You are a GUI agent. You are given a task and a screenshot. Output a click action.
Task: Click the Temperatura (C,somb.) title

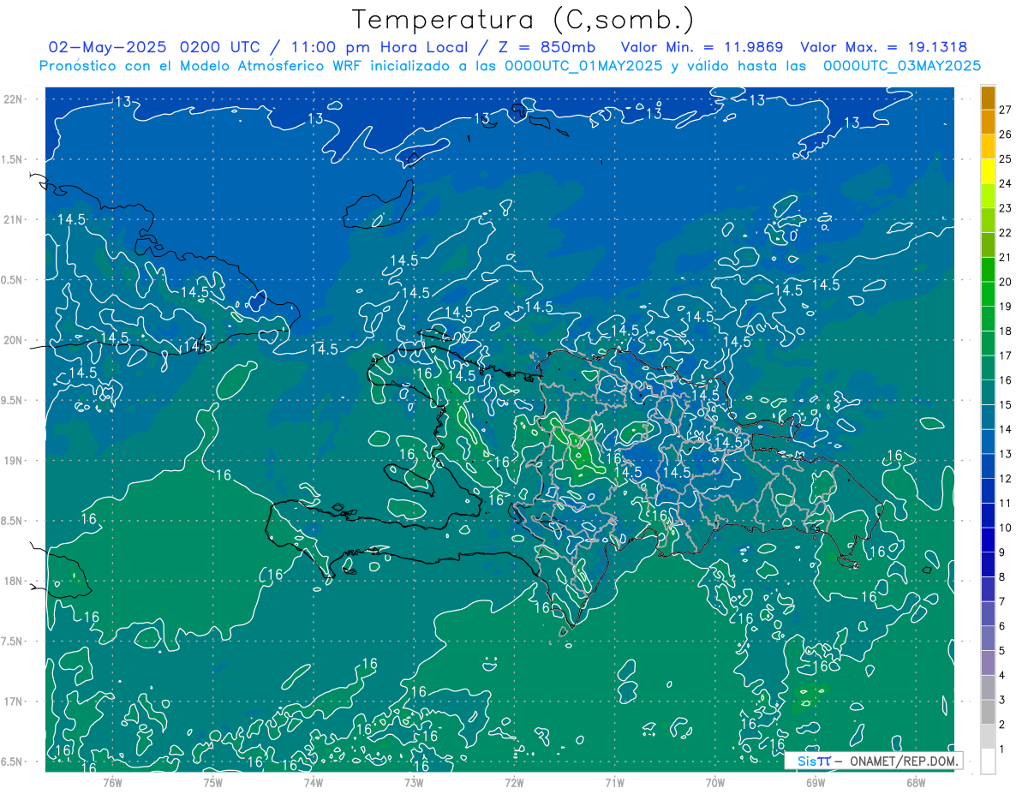523,20
